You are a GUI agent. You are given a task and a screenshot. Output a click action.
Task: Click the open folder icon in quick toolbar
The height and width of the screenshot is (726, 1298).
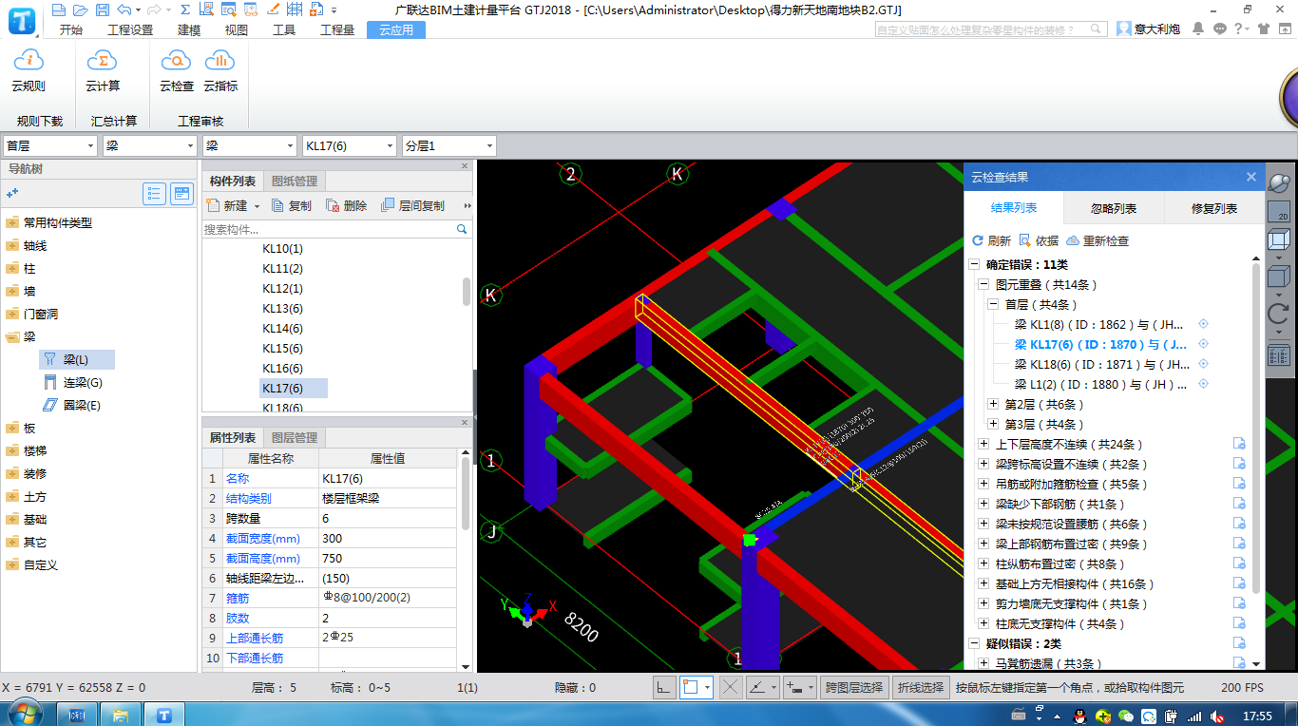[80, 10]
